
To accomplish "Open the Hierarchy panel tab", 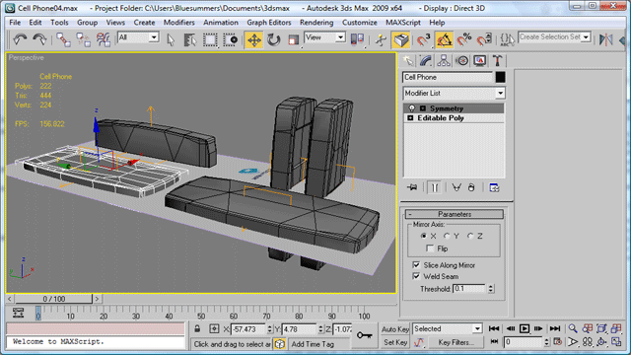I will pos(444,61).
